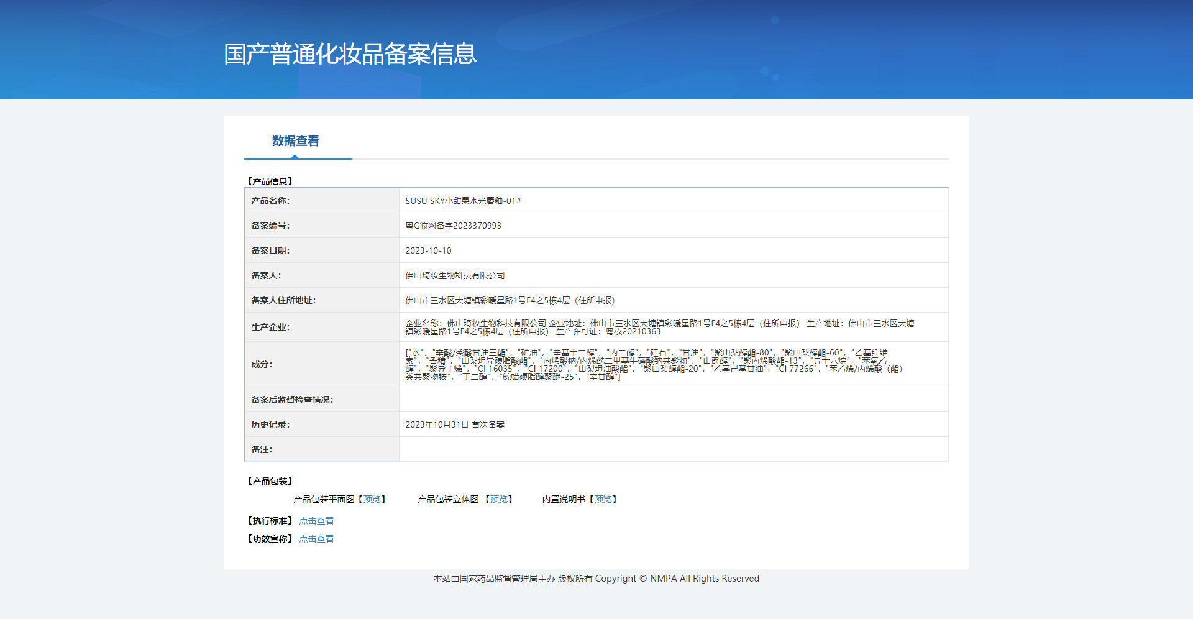Image resolution: width=1193 pixels, height=619 pixels.
Task: Click the 内置说明书 label
Action: click(x=564, y=499)
